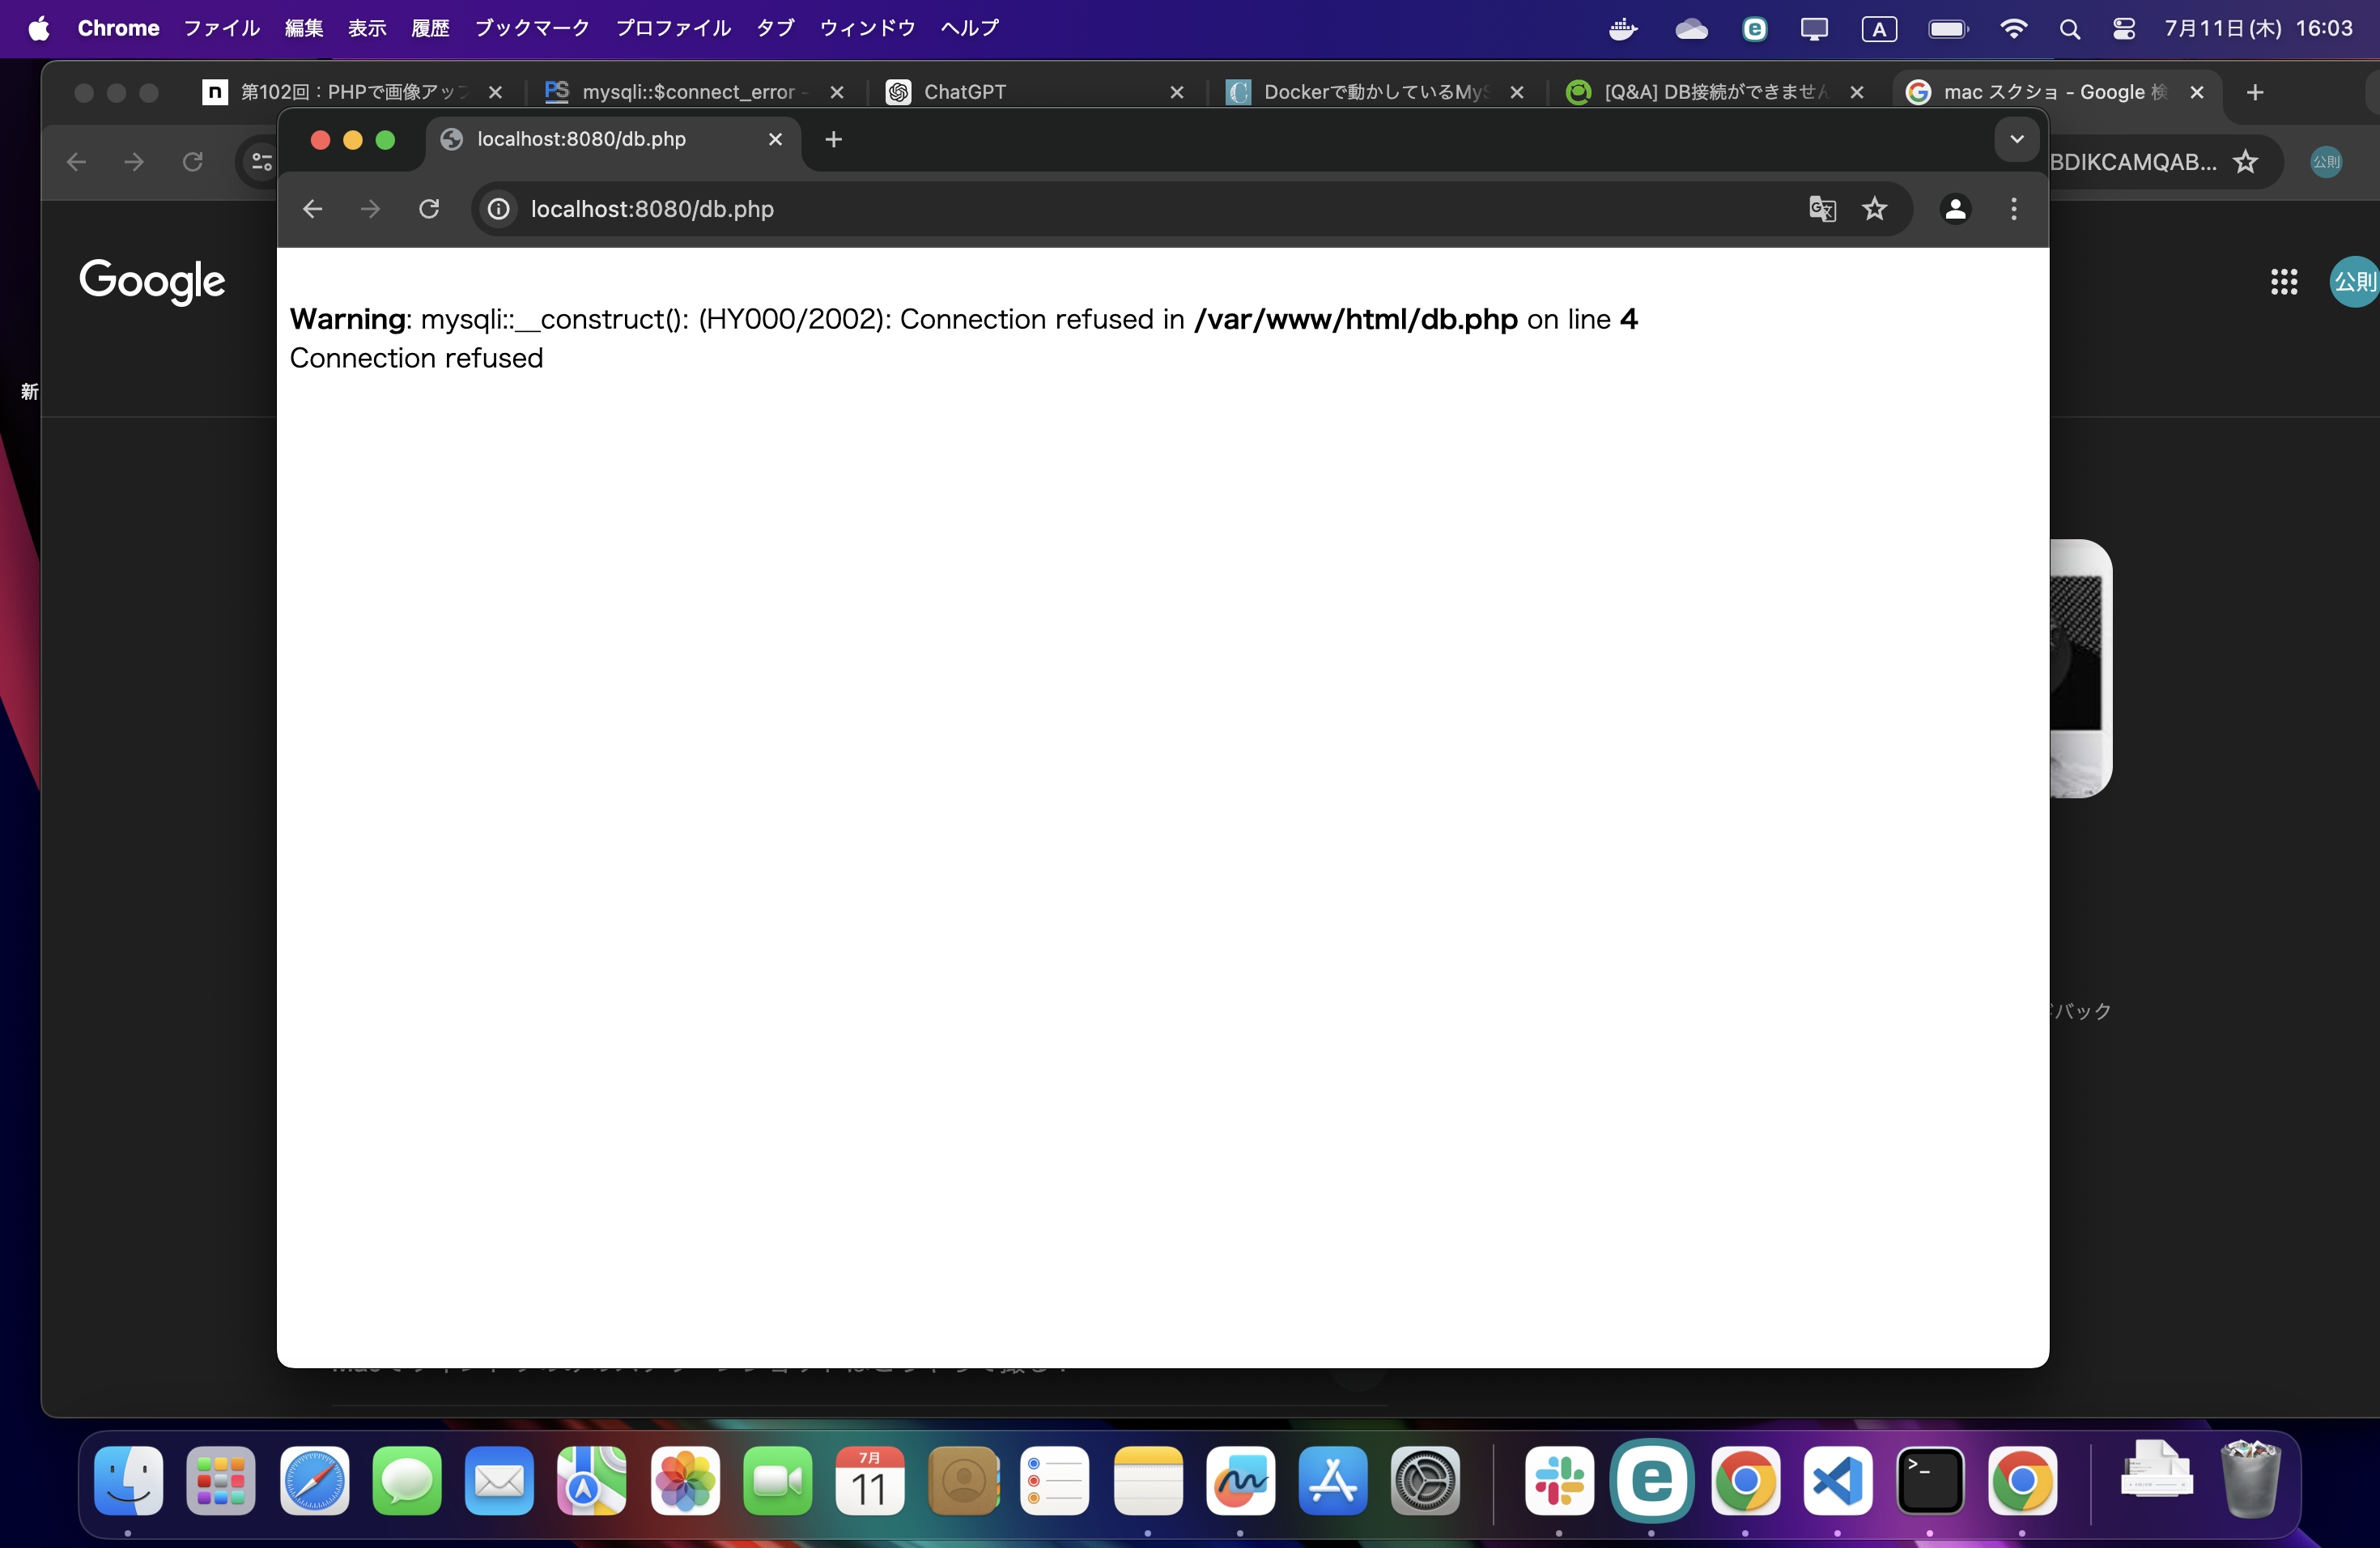This screenshot has width=2380, height=1548.
Task: Switch to mysqli::$connect_error tab in back window
Action: point(695,92)
